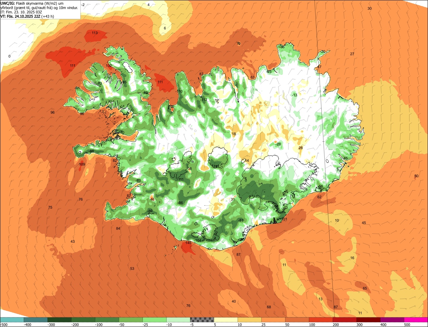The height and width of the screenshot is (327, 428).
Task: Click the map value '47' on the northeast coast
Action: [319, 67]
